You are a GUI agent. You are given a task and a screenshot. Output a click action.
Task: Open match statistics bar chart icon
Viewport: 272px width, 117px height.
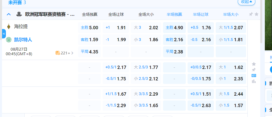click(254, 81)
